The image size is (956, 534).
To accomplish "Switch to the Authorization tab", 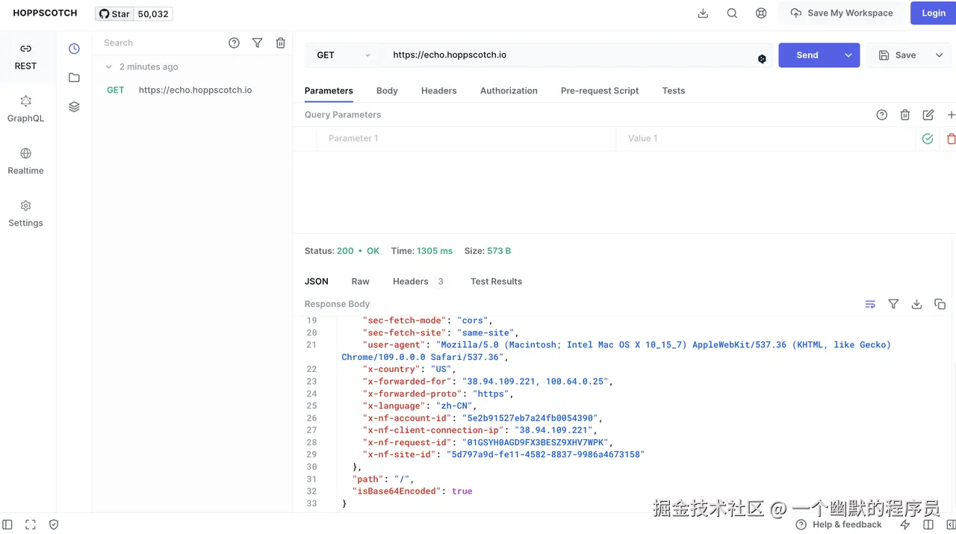I will pos(509,90).
